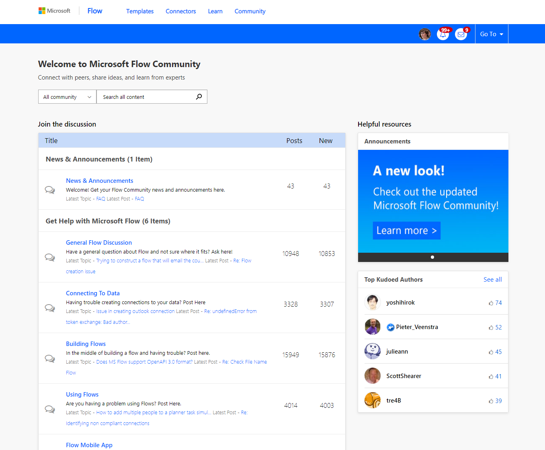Expand the All community dropdown
This screenshot has height=450, width=545.
pos(67,97)
